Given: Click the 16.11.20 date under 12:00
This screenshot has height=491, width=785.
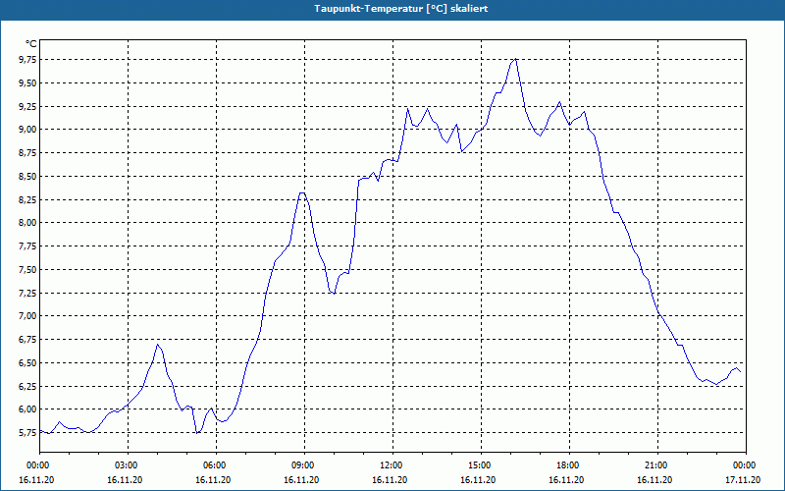Looking at the screenshot, I should tap(390, 480).
